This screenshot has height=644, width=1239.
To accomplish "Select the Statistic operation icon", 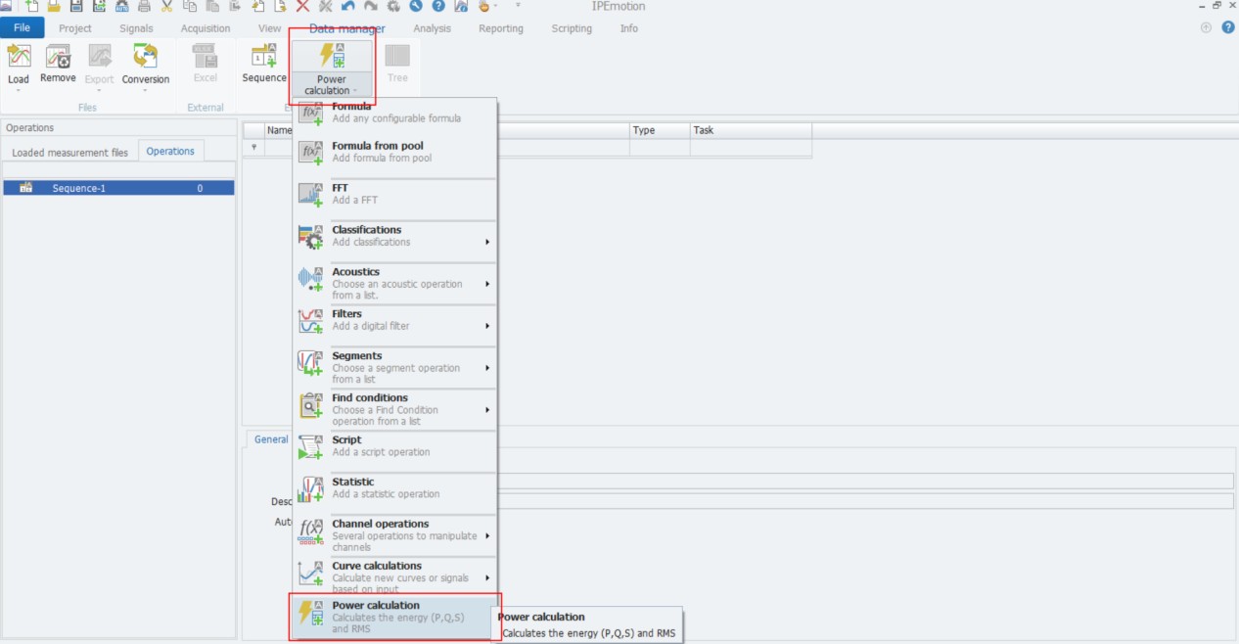I will click(x=311, y=488).
